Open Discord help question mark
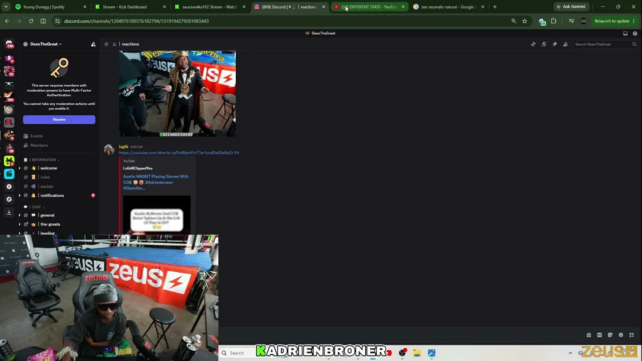This screenshot has width=642, height=361. 635,33
